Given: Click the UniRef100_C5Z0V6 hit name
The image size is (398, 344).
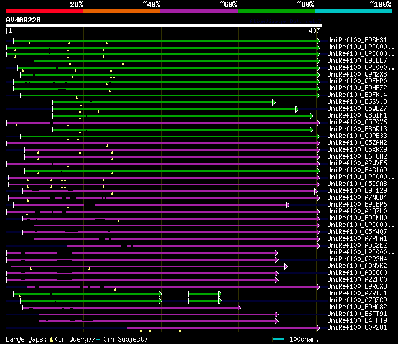Looking at the screenshot, I should coord(357,123).
